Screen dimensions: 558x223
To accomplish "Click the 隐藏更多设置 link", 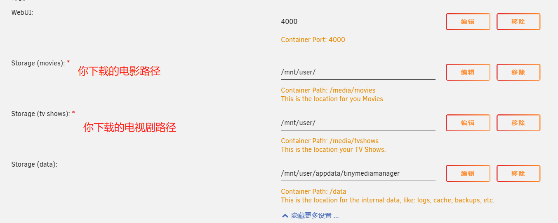I will pyautogui.click(x=315, y=216).
